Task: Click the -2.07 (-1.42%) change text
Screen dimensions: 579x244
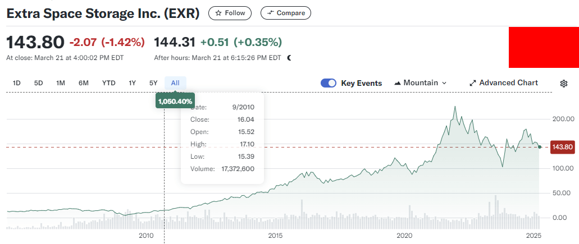Action: (107, 43)
